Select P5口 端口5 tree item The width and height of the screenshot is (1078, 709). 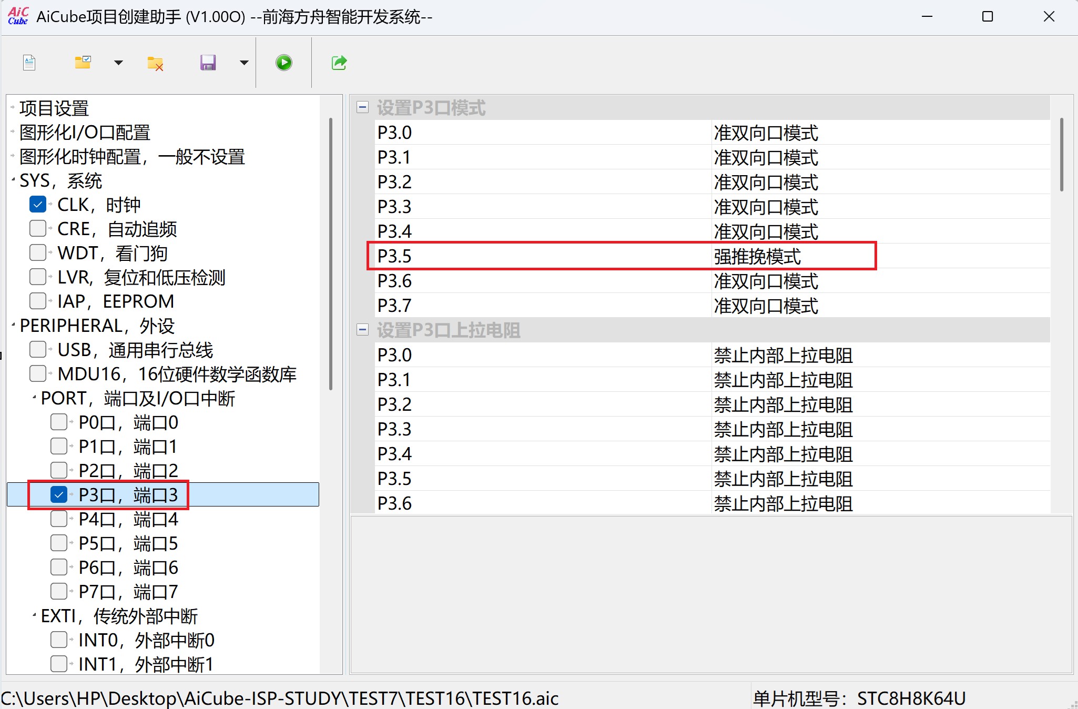click(x=128, y=543)
